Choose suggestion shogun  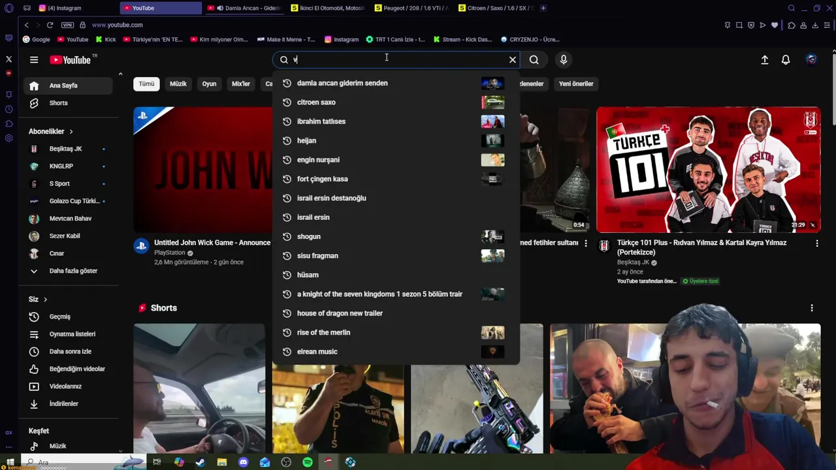point(396,236)
